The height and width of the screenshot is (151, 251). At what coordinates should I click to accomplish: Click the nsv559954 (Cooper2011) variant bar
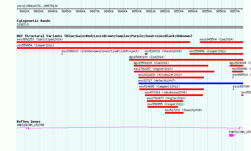point(130,48)
